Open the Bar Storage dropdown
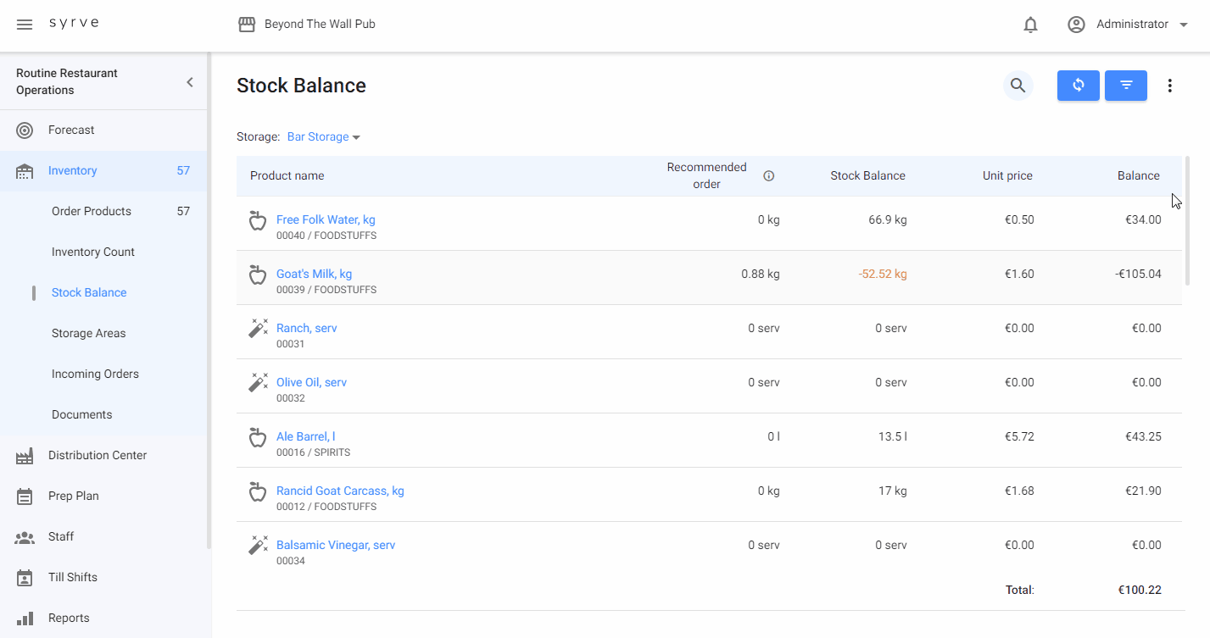Screen dimensions: 1210x638 click(323, 137)
